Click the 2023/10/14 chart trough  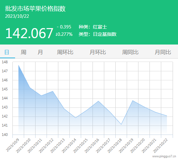click(76, 118)
